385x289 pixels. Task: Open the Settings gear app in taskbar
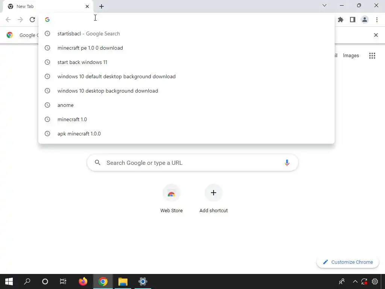(x=142, y=281)
